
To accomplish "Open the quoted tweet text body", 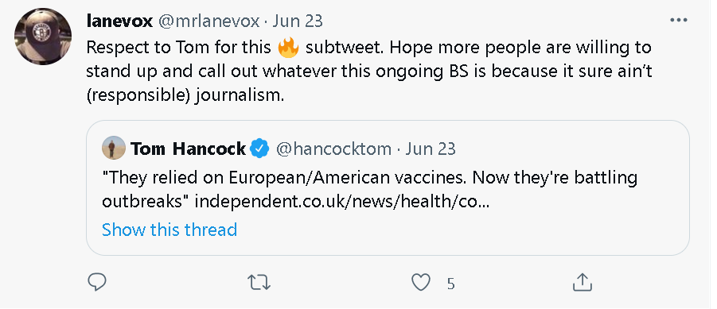I will coord(369,189).
